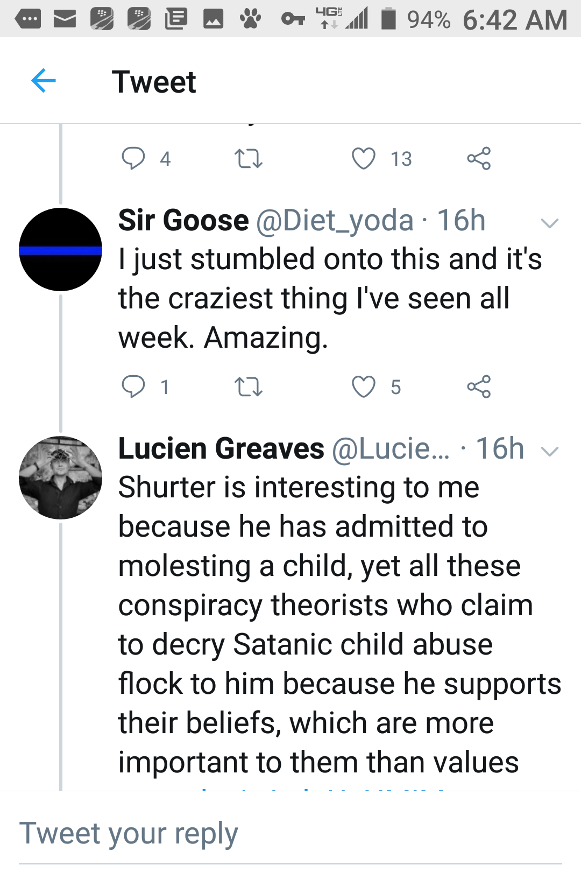Click reply icon on tweet with 4 replies
This screenshot has height=872, width=581.
pos(133,158)
